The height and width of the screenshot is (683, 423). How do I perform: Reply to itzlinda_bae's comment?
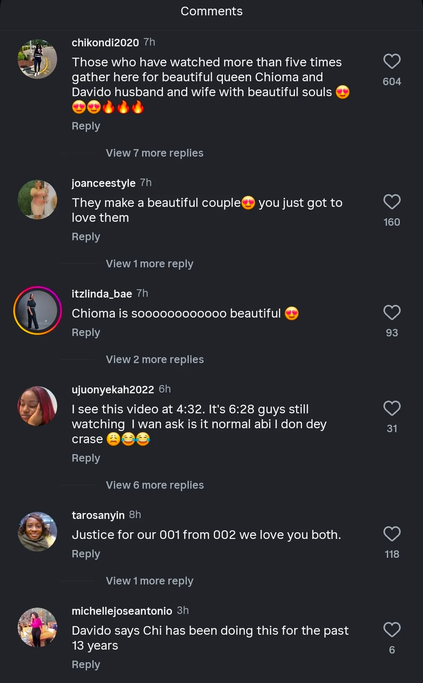pyautogui.click(x=86, y=332)
